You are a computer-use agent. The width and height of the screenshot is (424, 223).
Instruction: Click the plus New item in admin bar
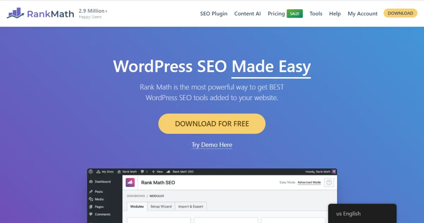click(x=157, y=172)
